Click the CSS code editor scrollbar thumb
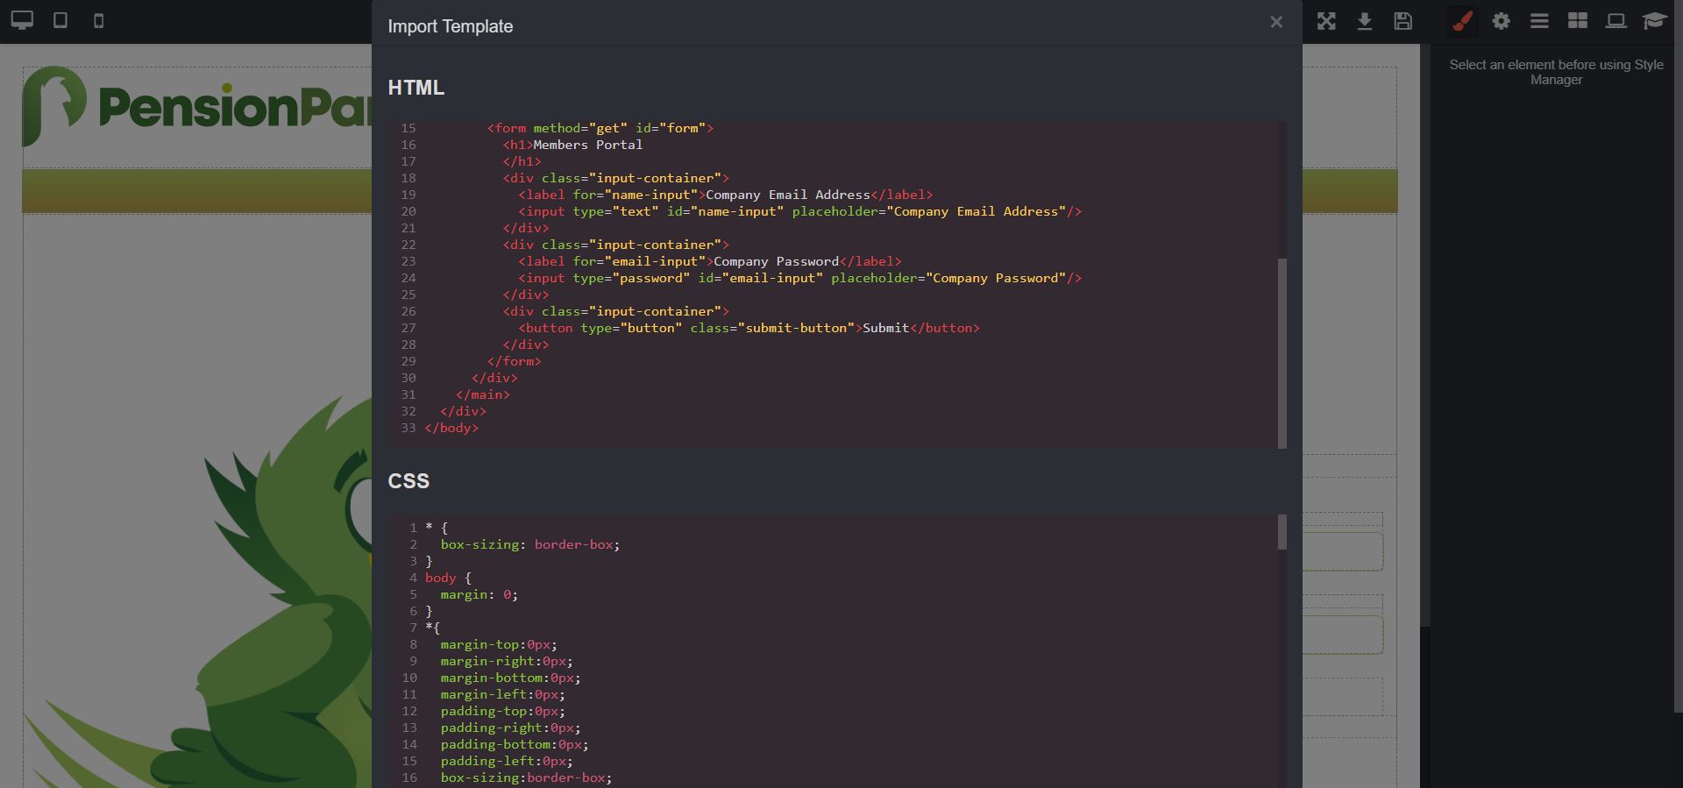The height and width of the screenshot is (788, 1683). tap(1282, 533)
